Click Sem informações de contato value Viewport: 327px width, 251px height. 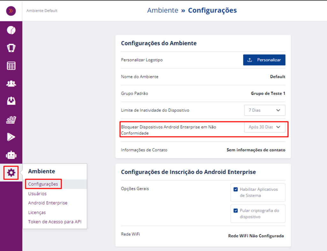(x=256, y=150)
